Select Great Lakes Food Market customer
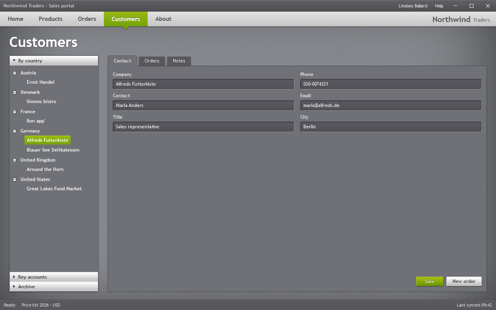 54,189
